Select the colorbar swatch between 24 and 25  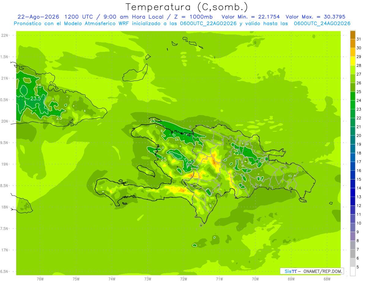tap(353, 96)
